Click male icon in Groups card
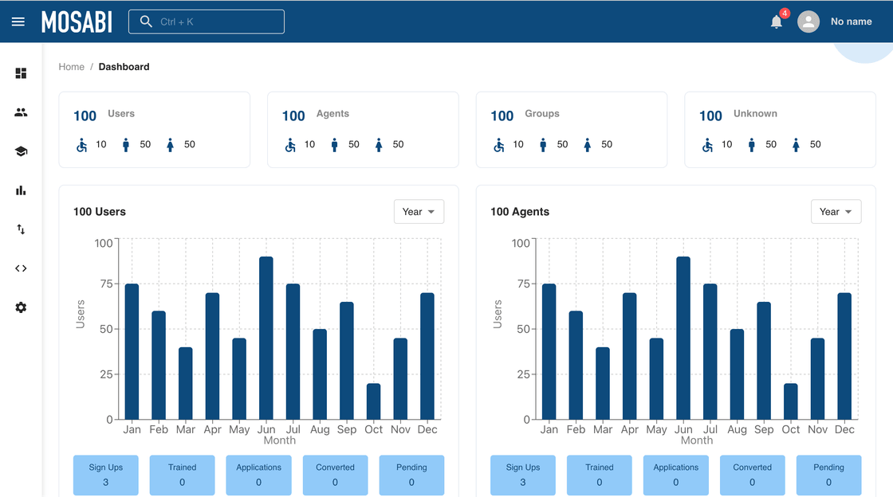Image resolution: width=893 pixels, height=497 pixels. (x=543, y=145)
